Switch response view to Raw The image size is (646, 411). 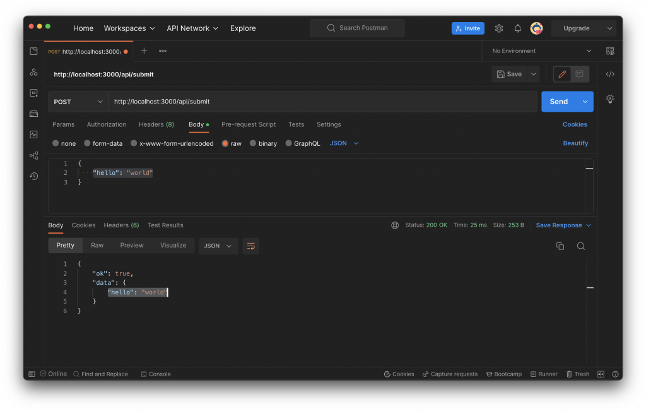tap(97, 246)
